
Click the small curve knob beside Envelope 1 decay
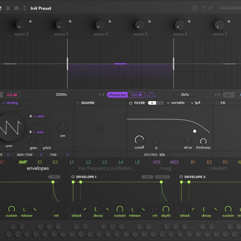[107, 209]
